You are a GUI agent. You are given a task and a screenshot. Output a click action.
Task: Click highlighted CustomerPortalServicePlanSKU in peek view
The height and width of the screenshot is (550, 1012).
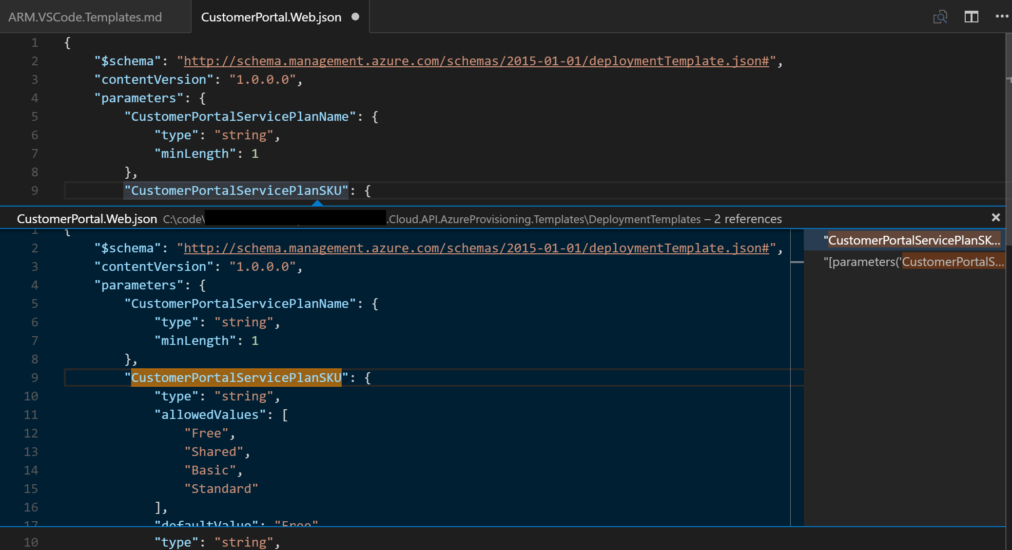[236, 378]
